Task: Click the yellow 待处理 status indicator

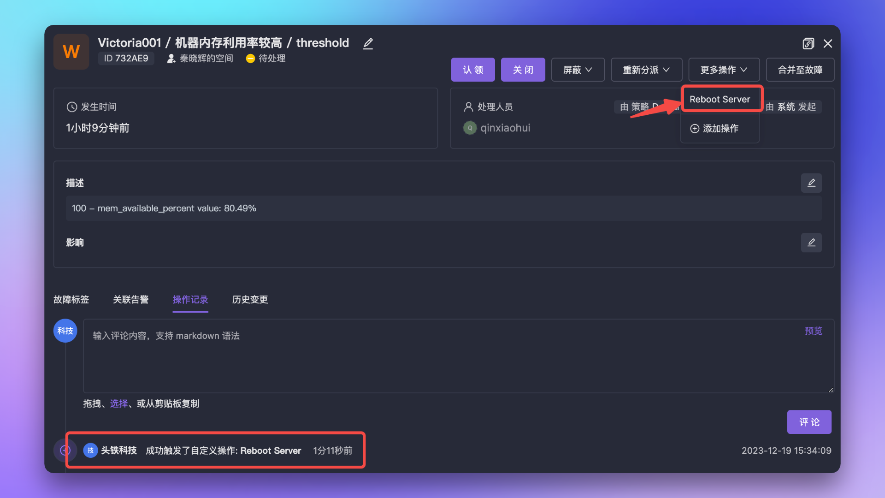Action: [250, 59]
